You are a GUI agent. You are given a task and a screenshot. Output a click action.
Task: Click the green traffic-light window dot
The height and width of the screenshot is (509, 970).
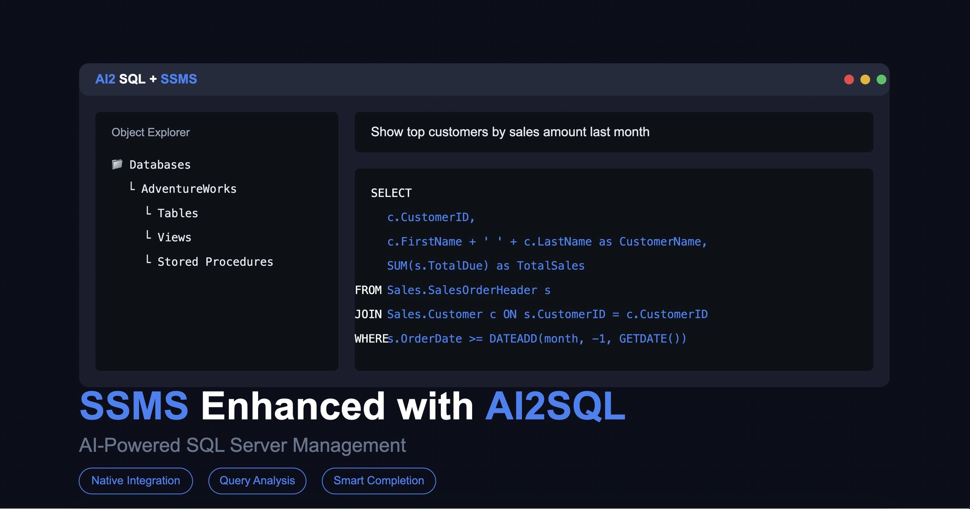click(882, 79)
